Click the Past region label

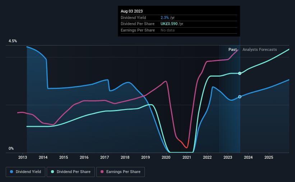(x=232, y=49)
